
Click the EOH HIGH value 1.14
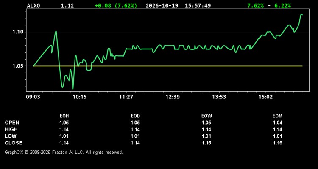(x=64, y=129)
